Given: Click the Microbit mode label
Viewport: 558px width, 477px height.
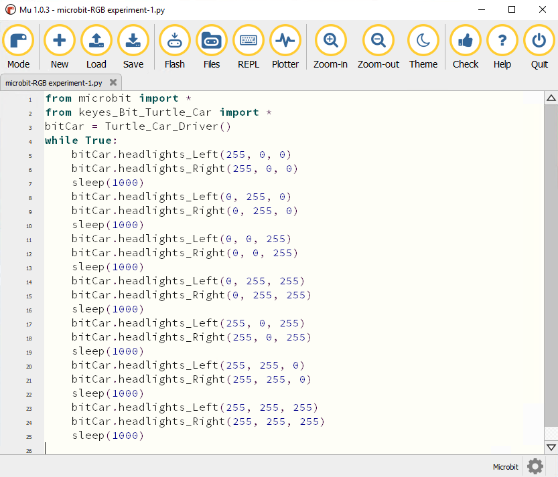Looking at the screenshot, I should (505, 467).
